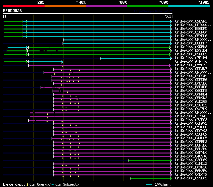Select label UniRef100_B8M2H0

click(x=191, y=149)
